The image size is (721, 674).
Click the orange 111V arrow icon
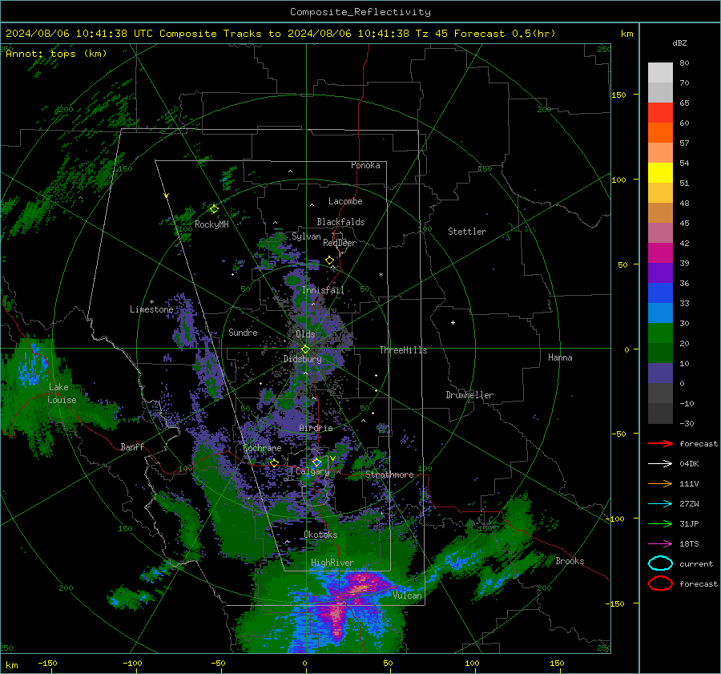[x=660, y=483]
